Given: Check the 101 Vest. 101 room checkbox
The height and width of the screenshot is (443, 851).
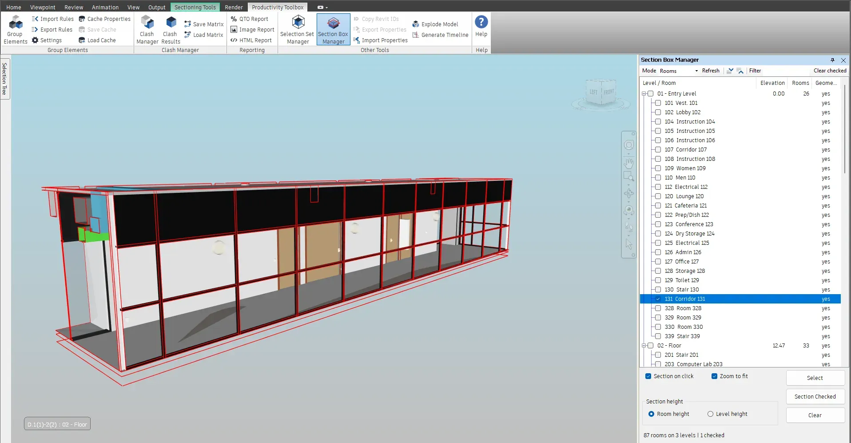Looking at the screenshot, I should [x=658, y=103].
